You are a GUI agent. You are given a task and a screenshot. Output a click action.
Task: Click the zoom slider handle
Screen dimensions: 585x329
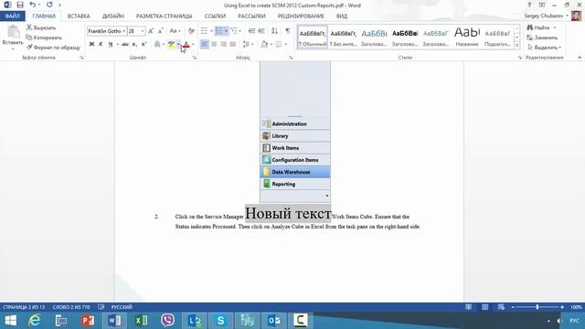(537, 307)
